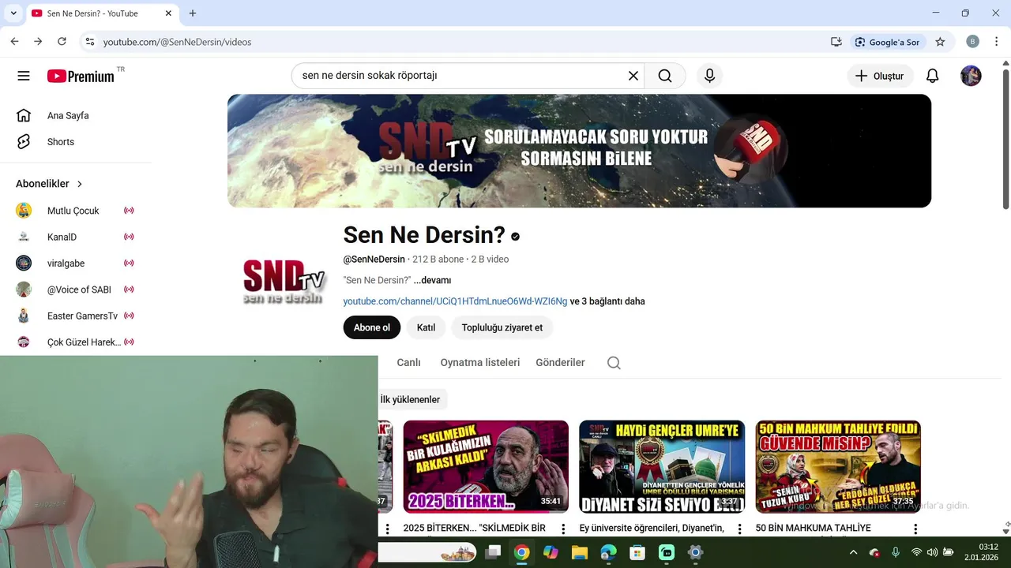Open the account avatar menu
The height and width of the screenshot is (568, 1011).
(971, 76)
